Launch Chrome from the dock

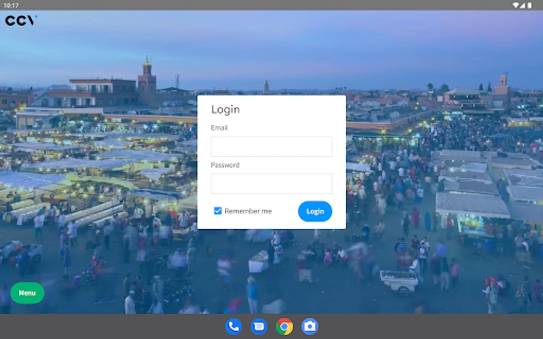[x=284, y=326]
